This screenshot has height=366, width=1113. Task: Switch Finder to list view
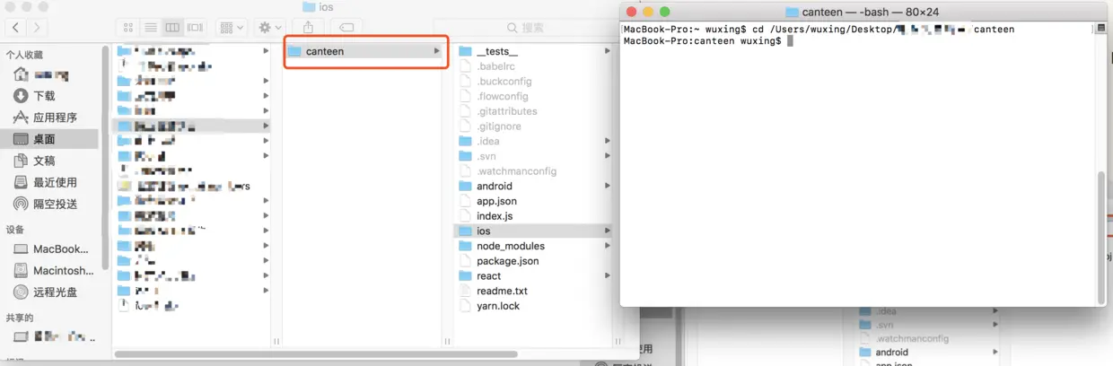point(151,28)
